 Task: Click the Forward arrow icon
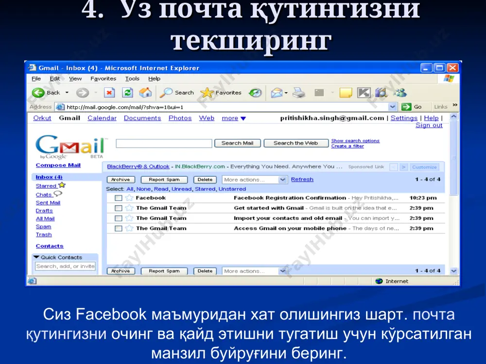click(x=83, y=93)
